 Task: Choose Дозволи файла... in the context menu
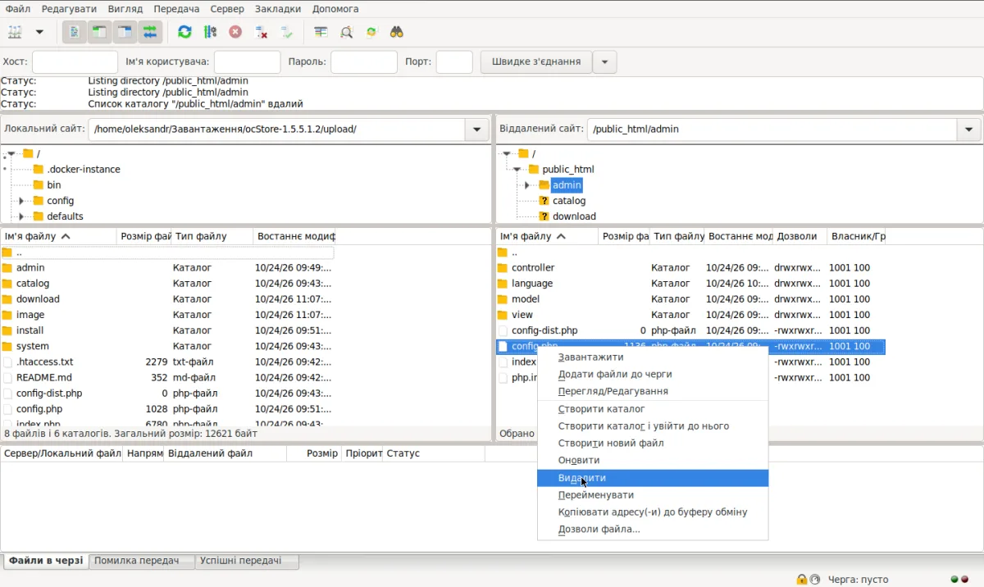pyautogui.click(x=653, y=530)
